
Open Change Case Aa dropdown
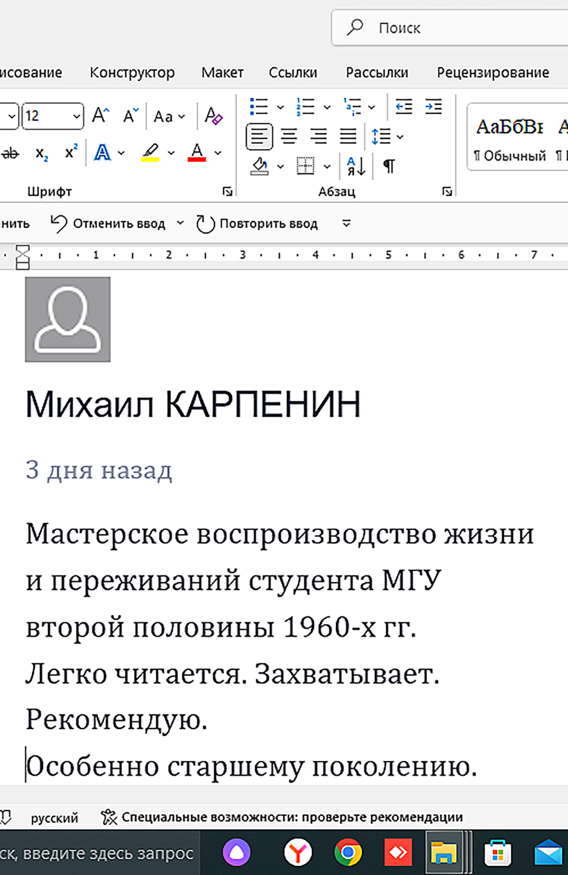click(169, 116)
